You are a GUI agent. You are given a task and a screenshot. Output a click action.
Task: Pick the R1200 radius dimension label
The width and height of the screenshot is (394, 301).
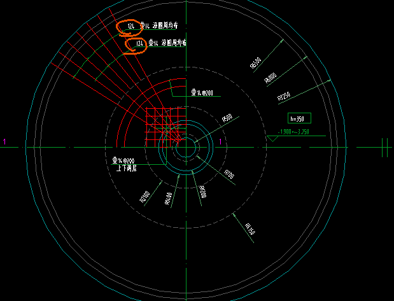(203, 192)
